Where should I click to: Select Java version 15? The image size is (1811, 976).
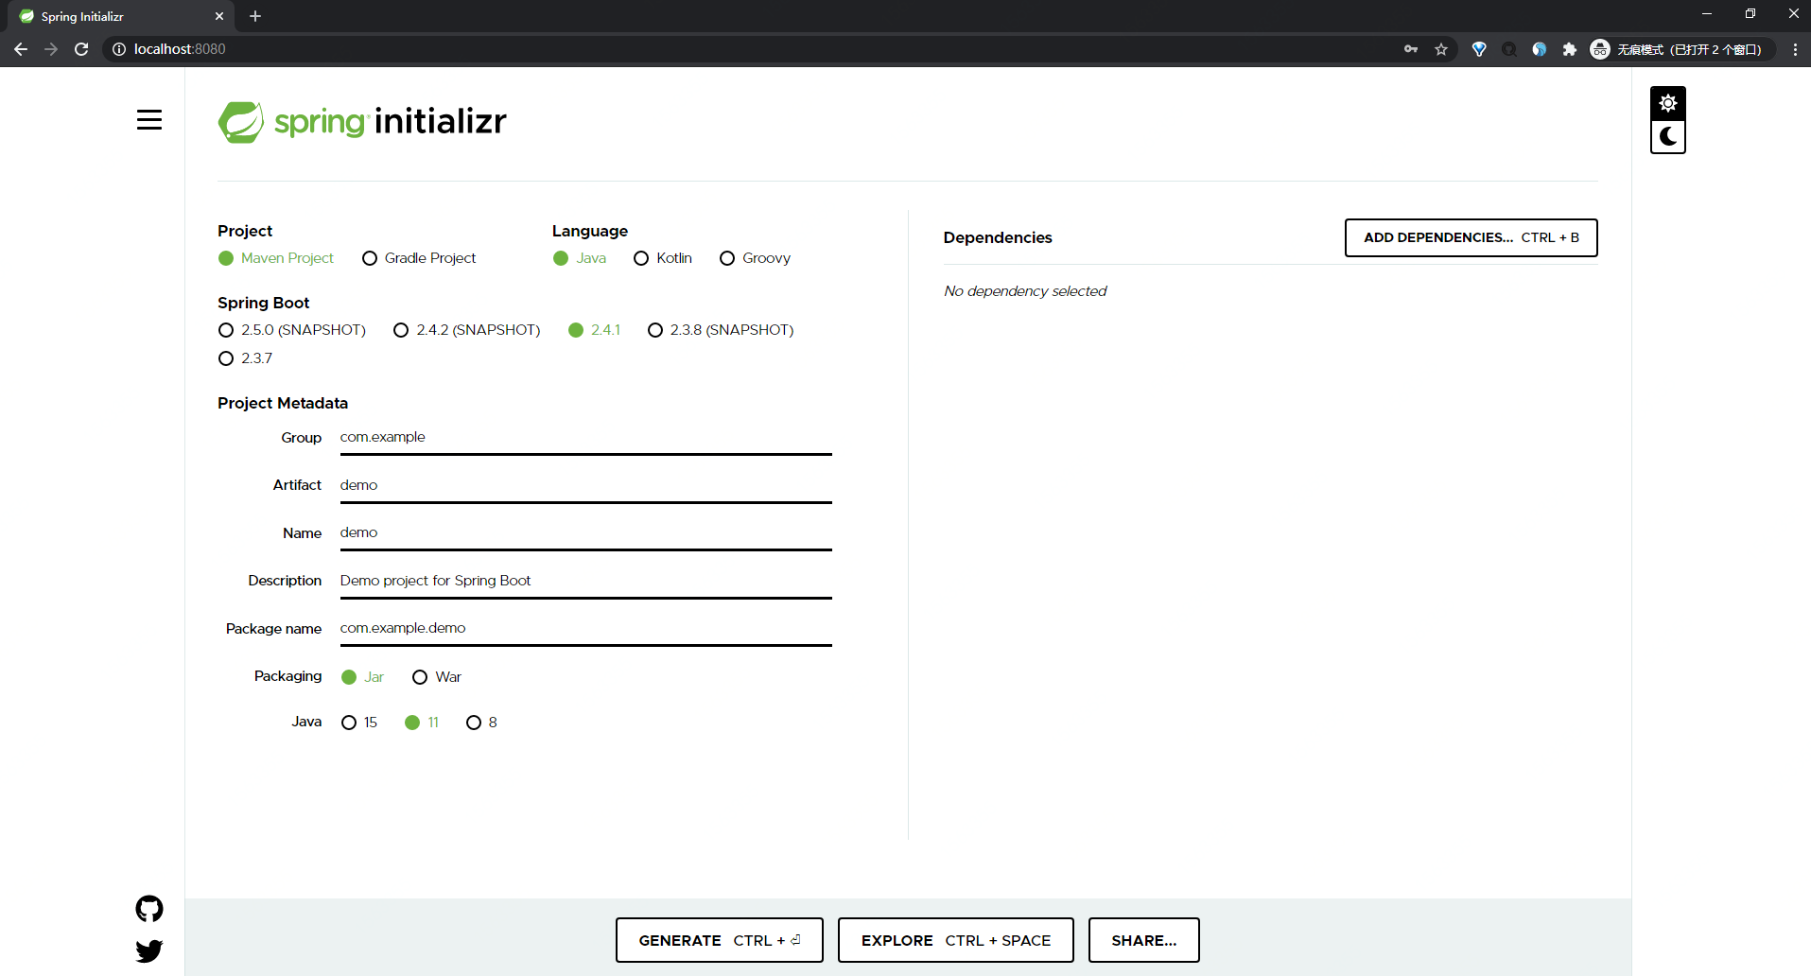(359, 723)
